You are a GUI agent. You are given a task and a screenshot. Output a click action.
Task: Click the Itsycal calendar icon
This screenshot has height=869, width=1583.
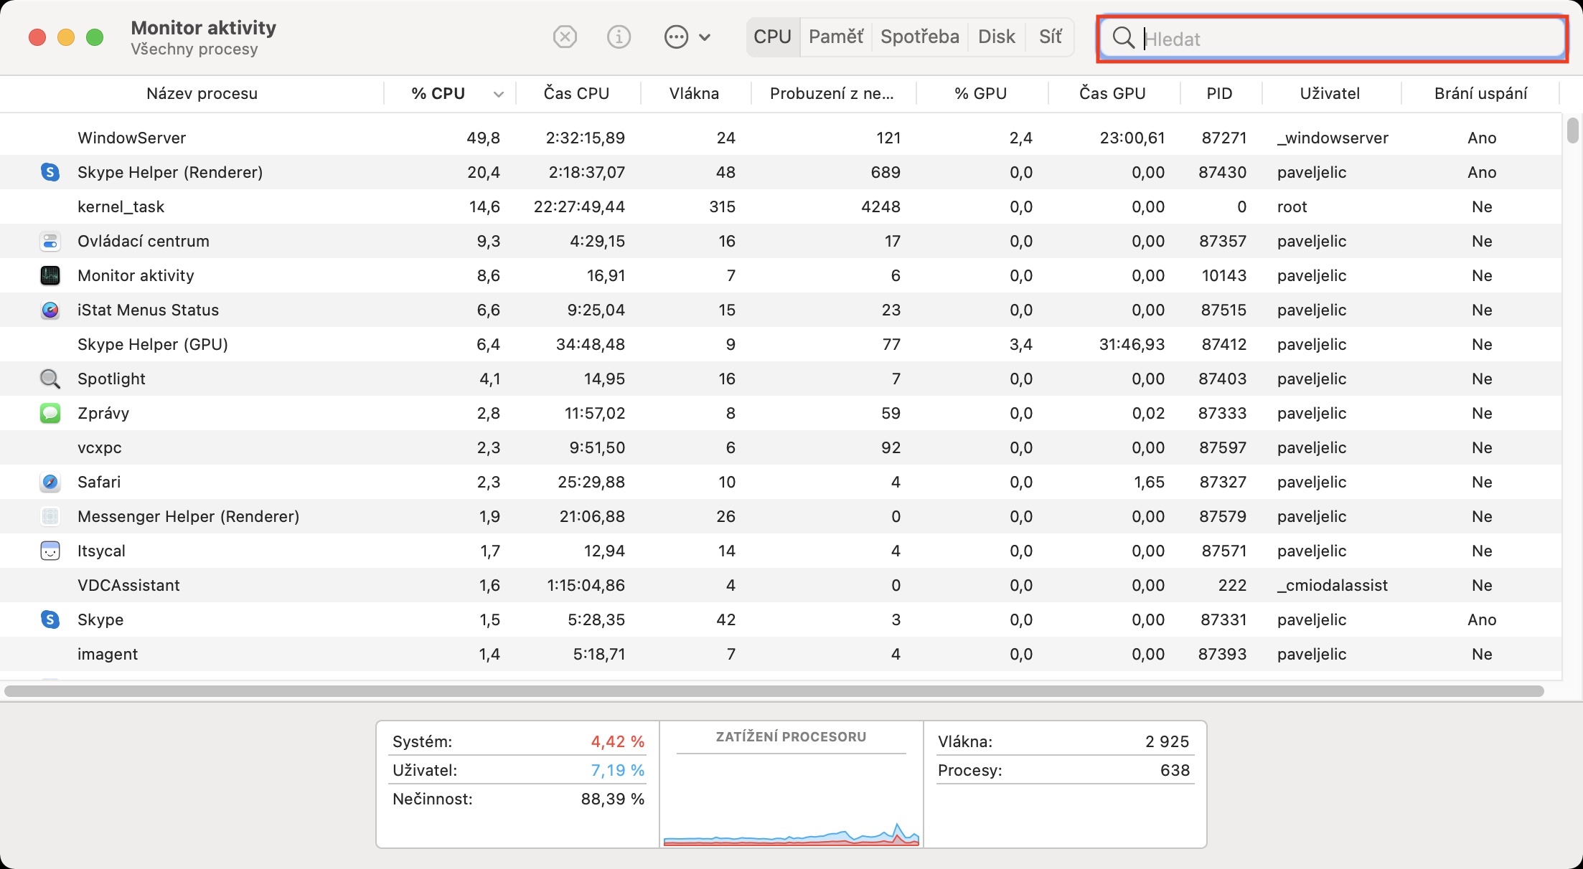(x=50, y=551)
